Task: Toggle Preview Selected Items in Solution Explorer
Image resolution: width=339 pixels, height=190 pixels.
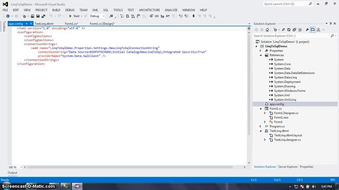Action: (313, 30)
